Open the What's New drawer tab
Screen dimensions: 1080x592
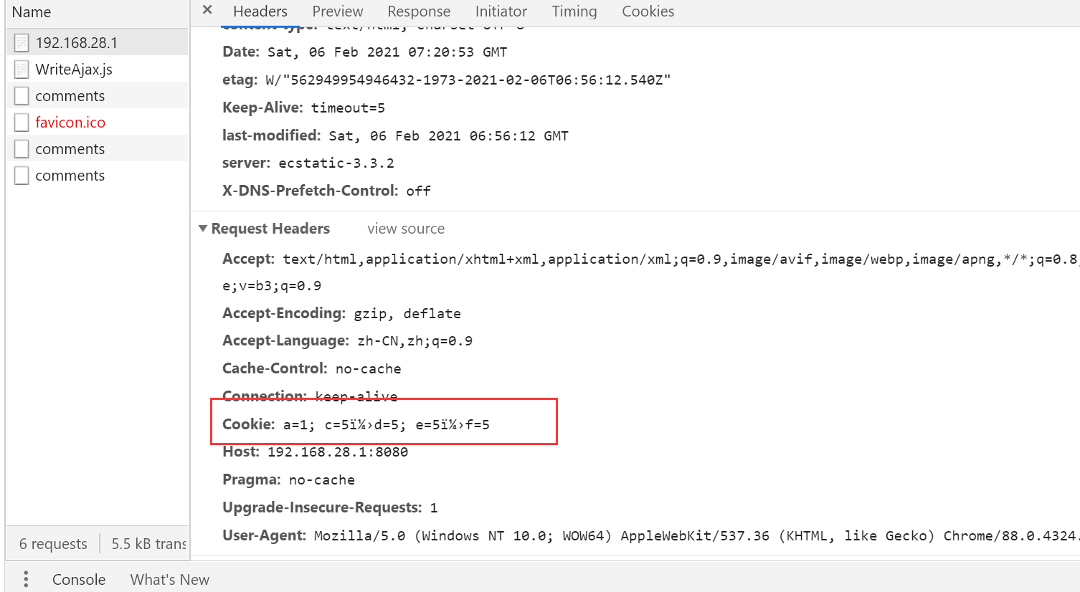click(169, 579)
